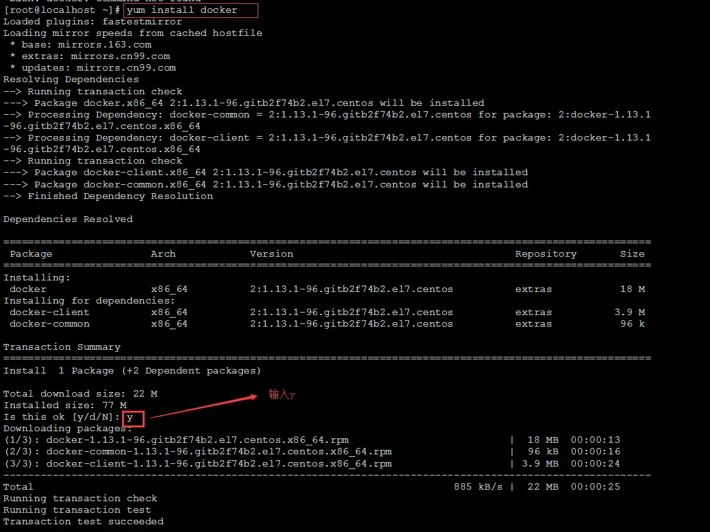Click the '00:00:24' download time
710x532 pixels.
pos(596,464)
